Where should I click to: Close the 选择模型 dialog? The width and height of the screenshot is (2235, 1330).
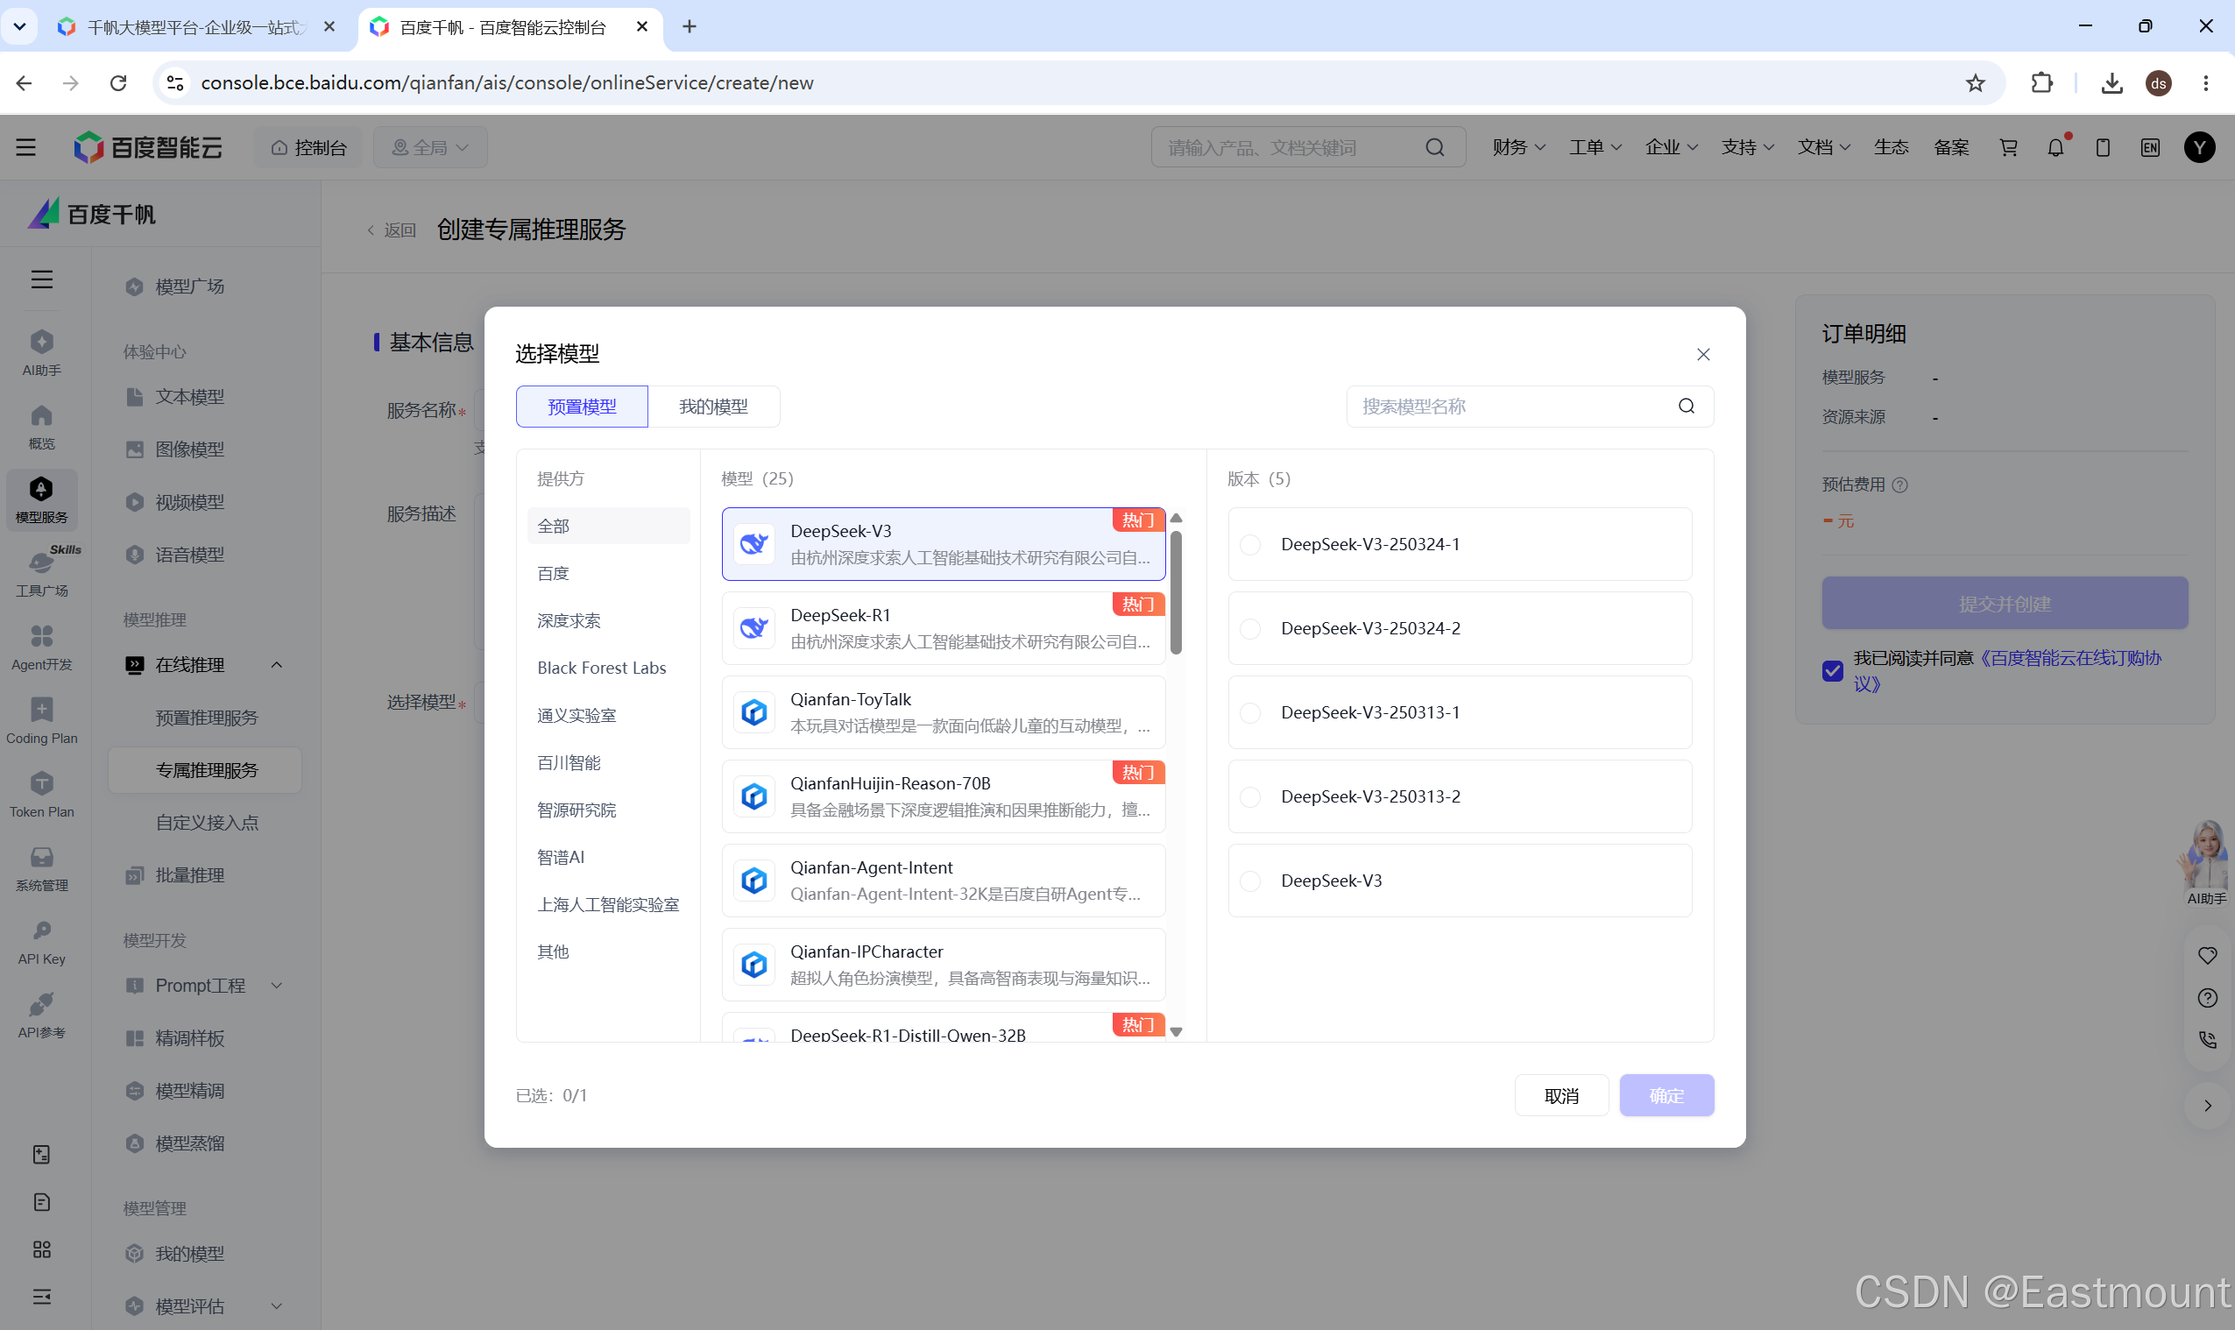[x=1702, y=354]
